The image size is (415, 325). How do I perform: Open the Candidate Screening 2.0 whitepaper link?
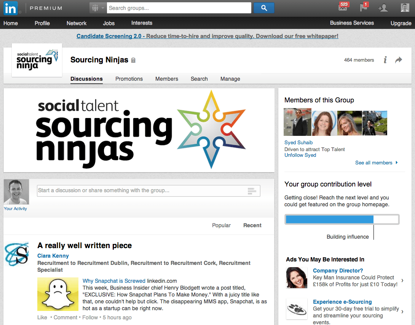tap(207, 36)
